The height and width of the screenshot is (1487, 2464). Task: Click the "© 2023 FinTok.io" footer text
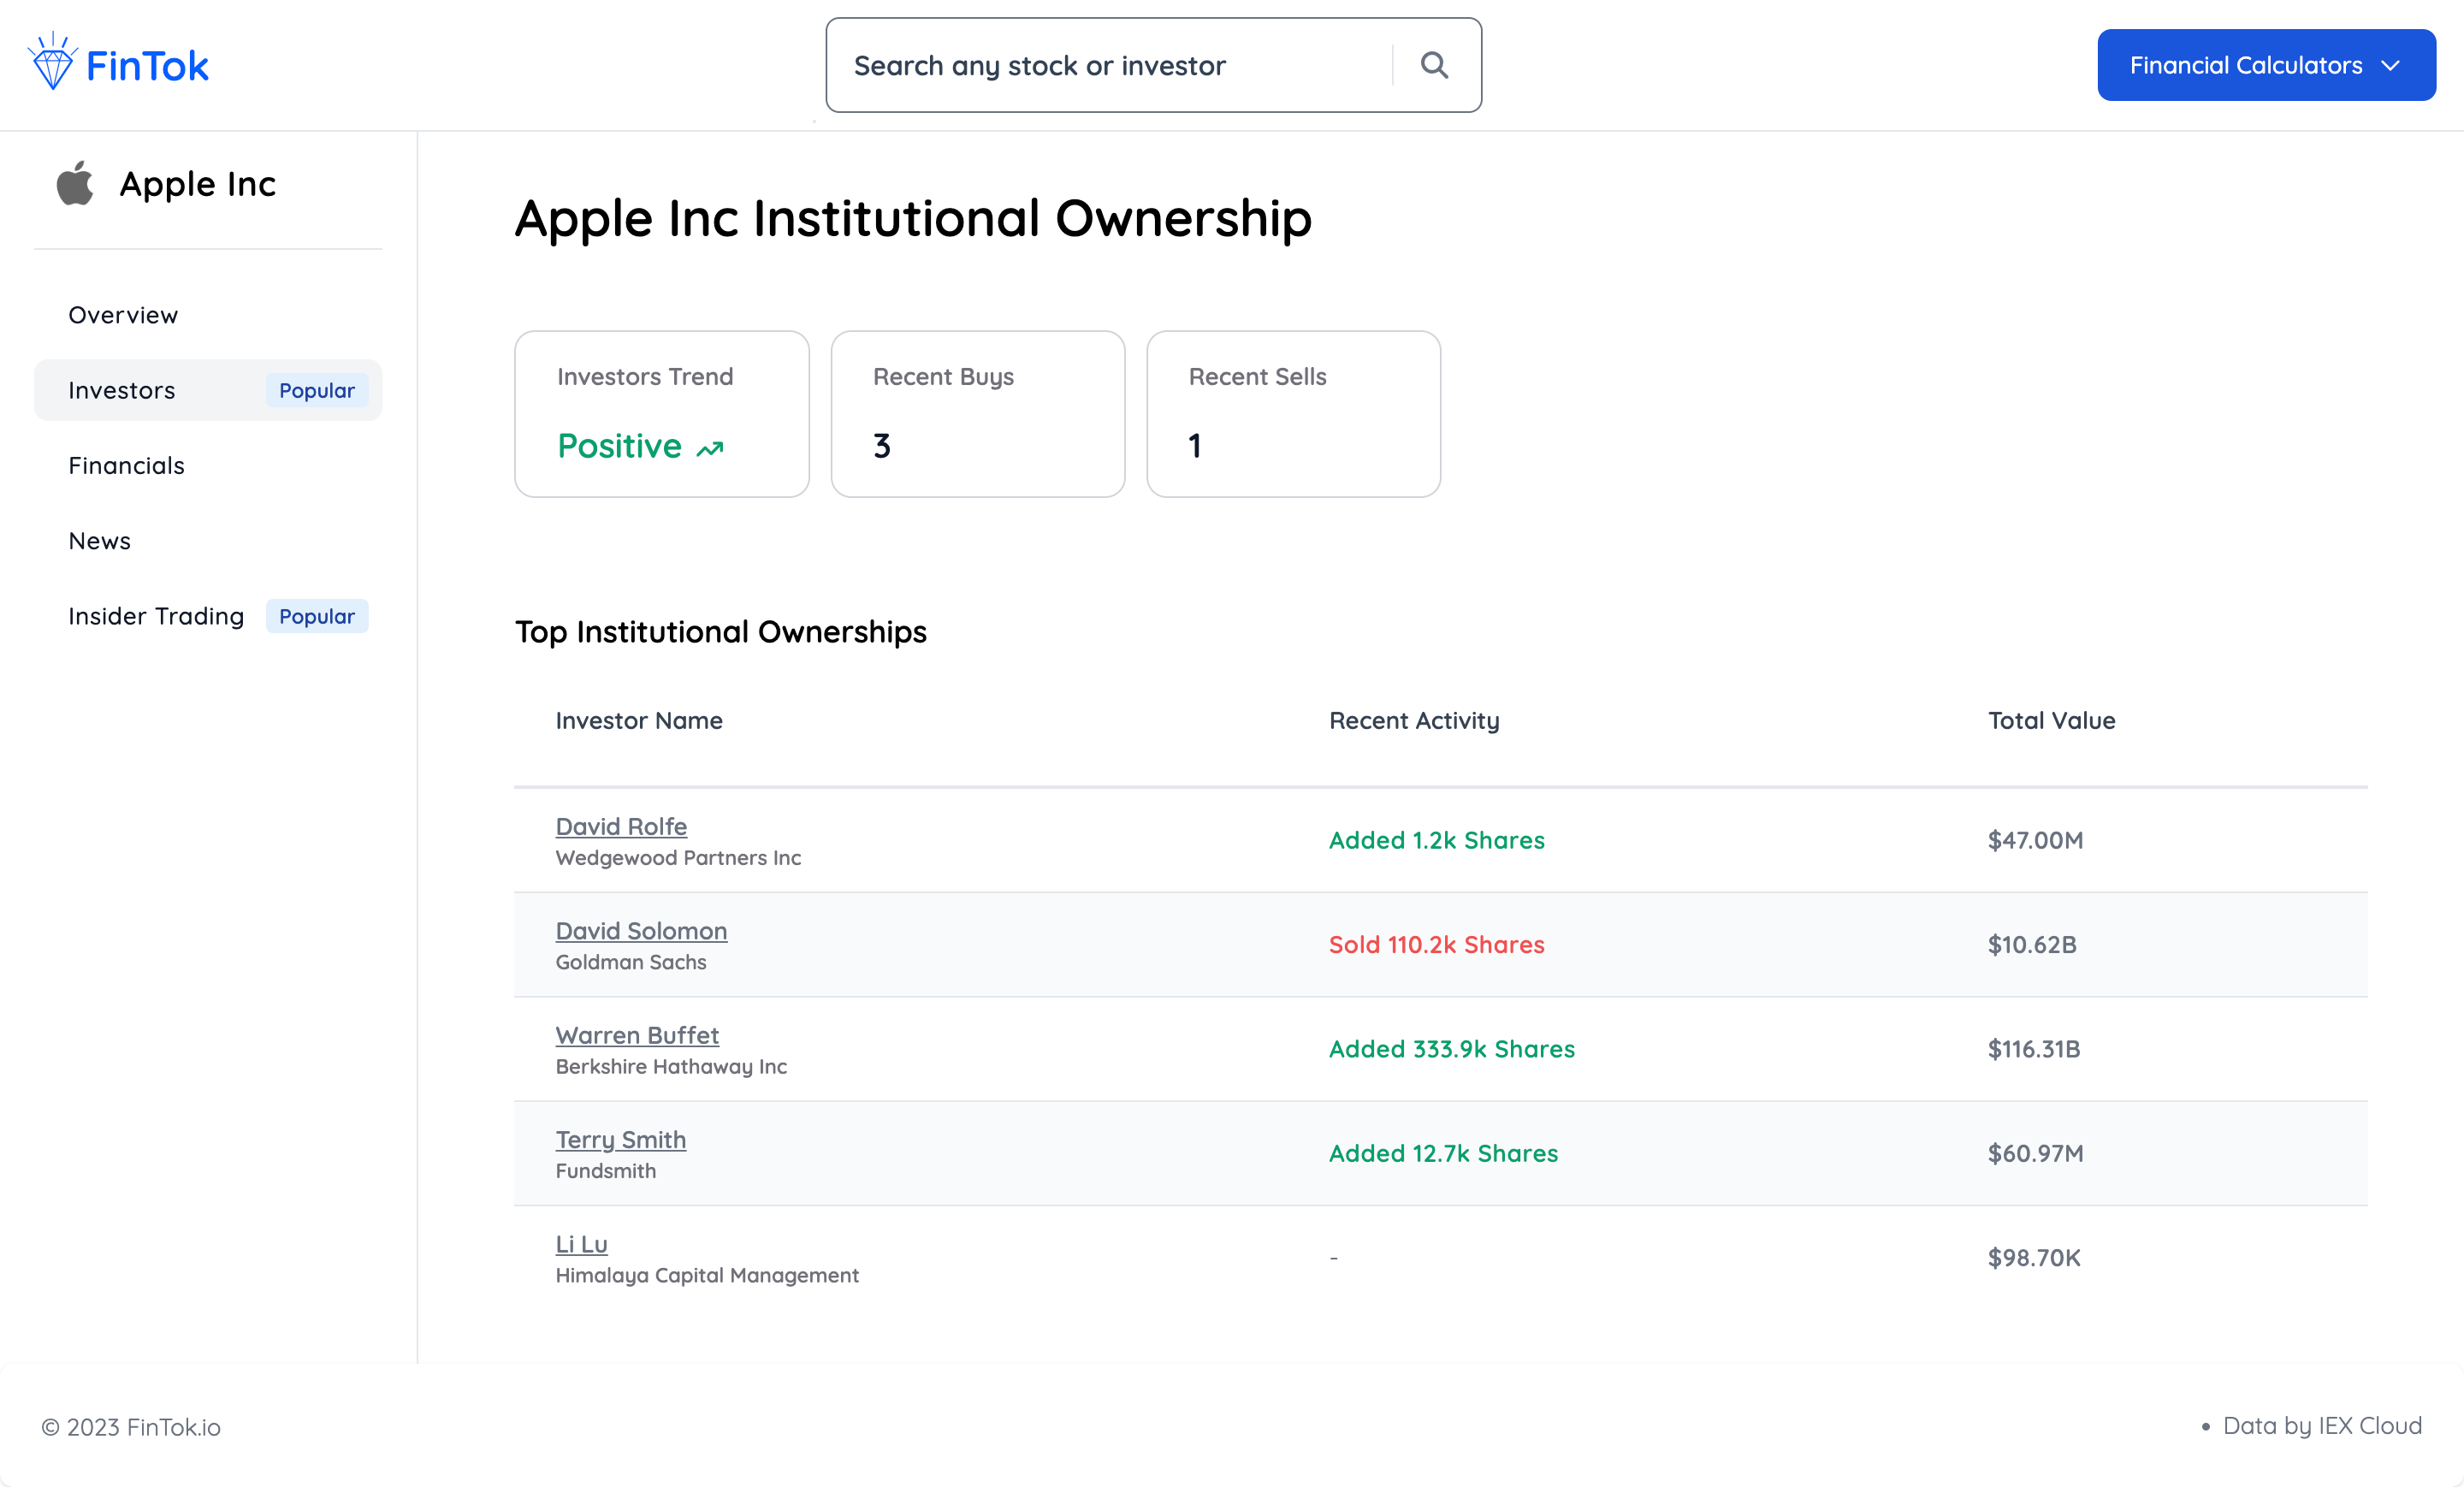click(x=131, y=1427)
